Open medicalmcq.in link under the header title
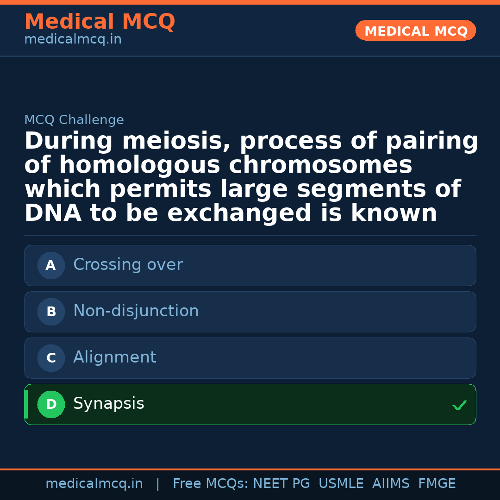 (73, 40)
